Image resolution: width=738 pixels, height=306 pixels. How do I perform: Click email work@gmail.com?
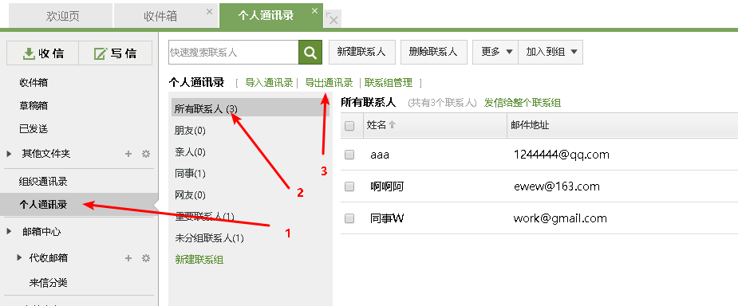pyautogui.click(x=560, y=218)
